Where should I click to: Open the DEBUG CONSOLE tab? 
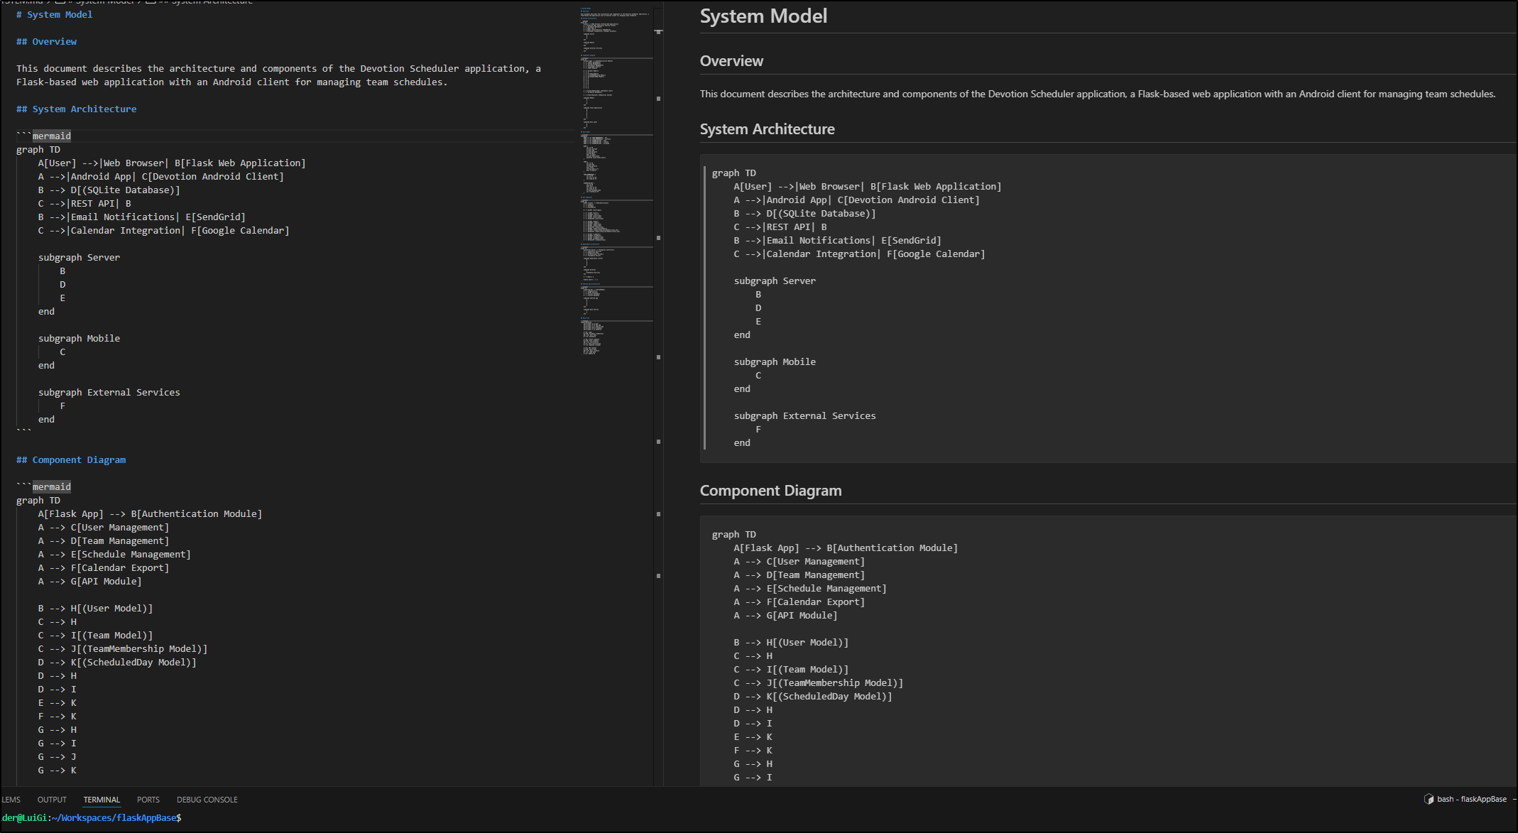coord(207,800)
